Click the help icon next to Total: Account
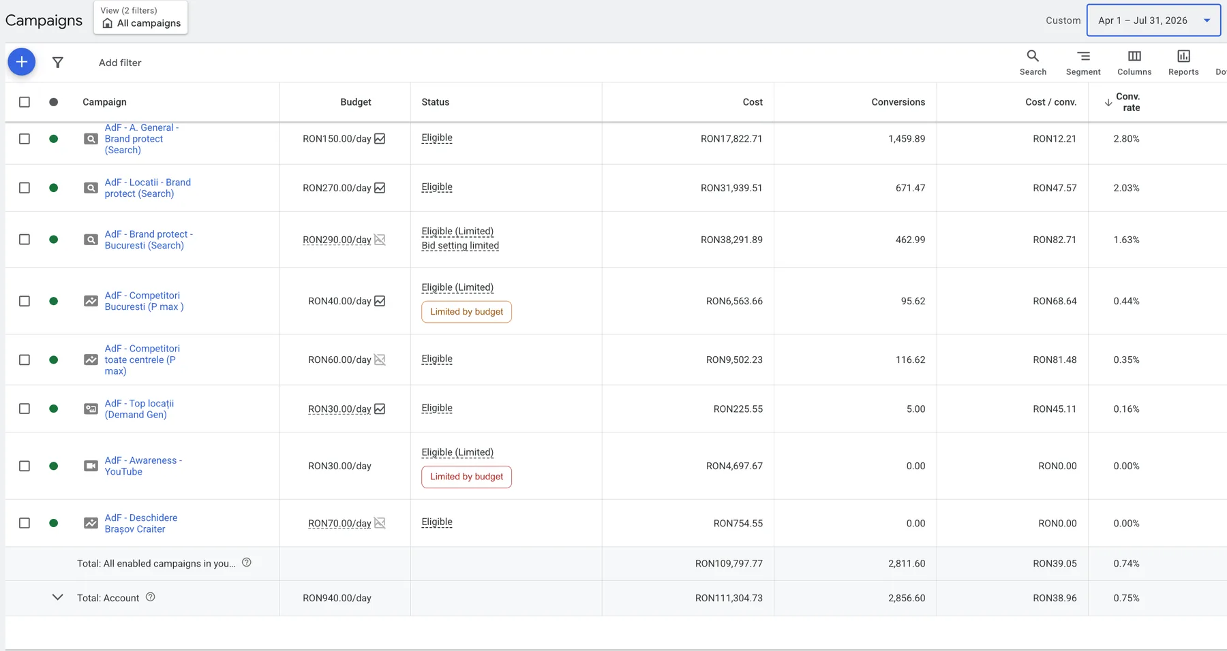 point(151,597)
